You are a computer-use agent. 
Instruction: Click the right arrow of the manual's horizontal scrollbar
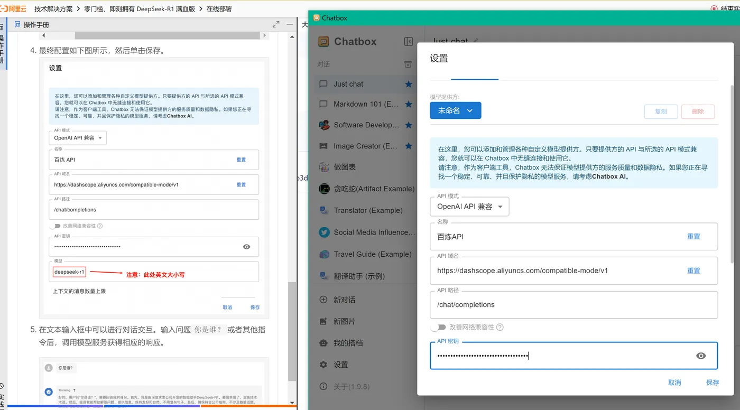(264, 35)
